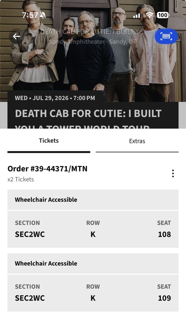
Task: Tap the WED • JUL 29, 2026 date label
Action: tap(55, 98)
